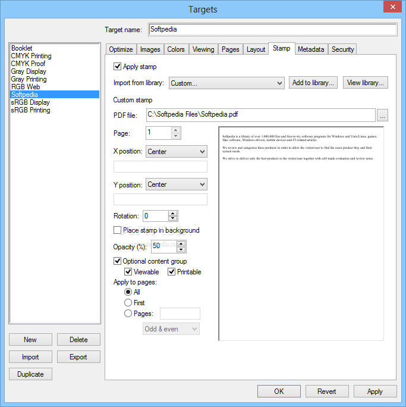This screenshot has height=407, width=406.
Task: Click the stamp PDF preview thumbnail
Action: tap(301, 234)
